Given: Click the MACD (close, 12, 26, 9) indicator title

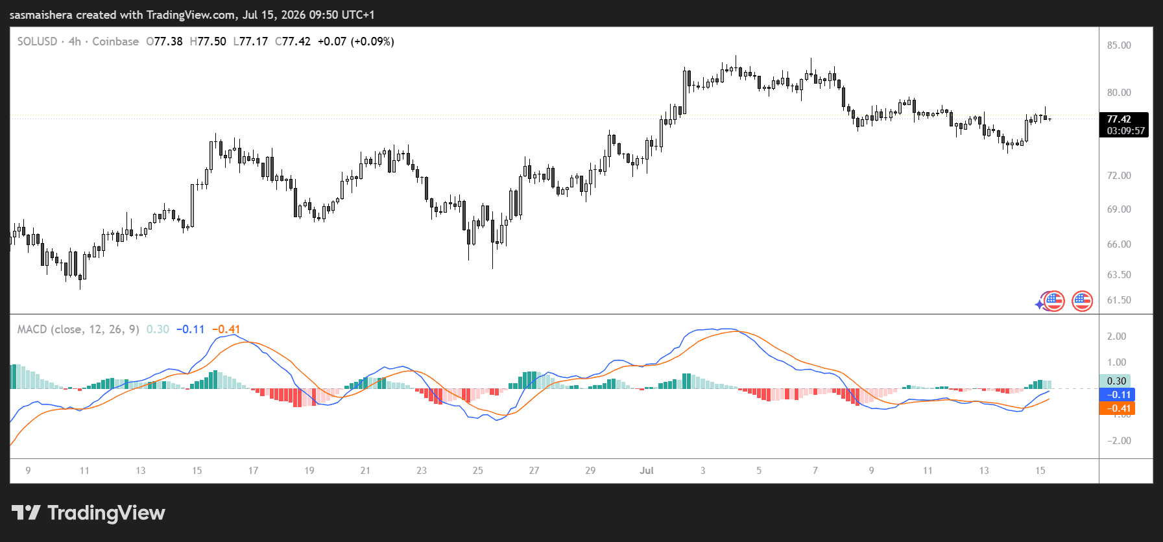Looking at the screenshot, I should tap(78, 329).
